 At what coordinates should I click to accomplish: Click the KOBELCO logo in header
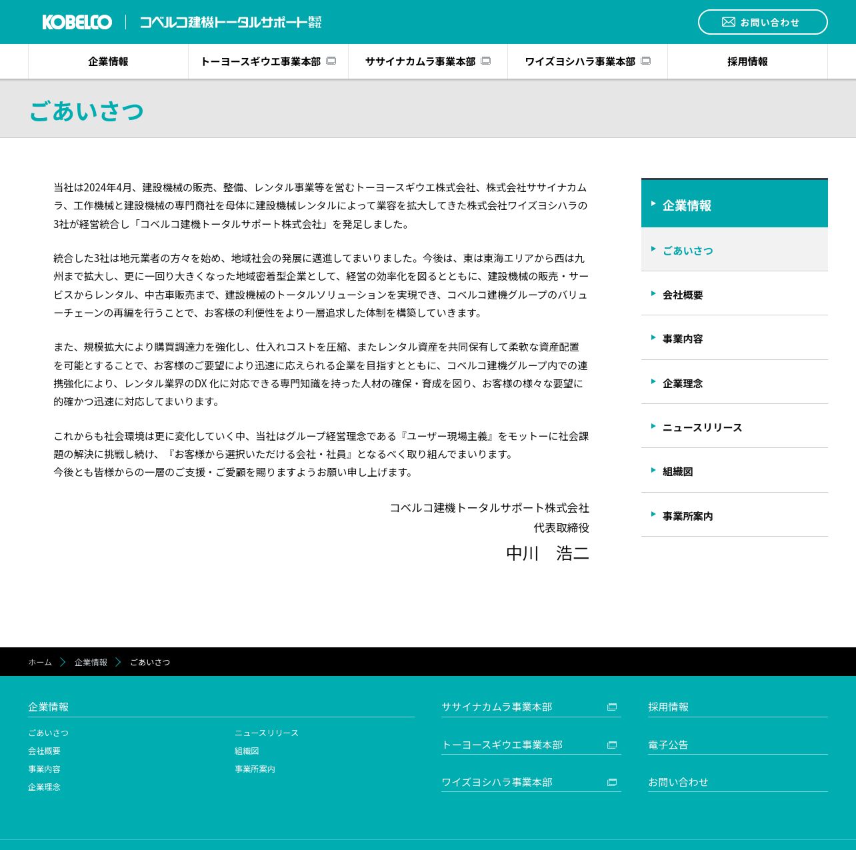[x=77, y=22]
